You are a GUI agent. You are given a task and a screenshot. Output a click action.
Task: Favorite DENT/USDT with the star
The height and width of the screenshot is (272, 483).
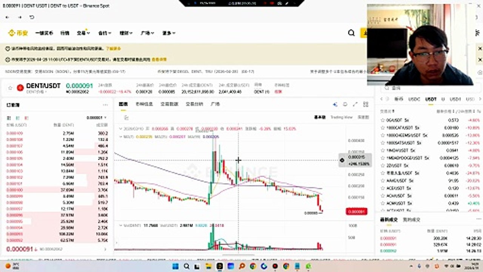pyautogui.click(x=10, y=88)
